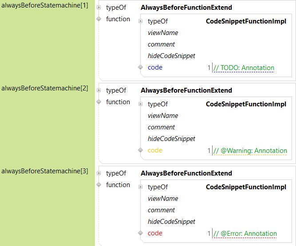Select the alwaysBeforeStatemachine[2] entry
296x246 pixels.
click(44, 88)
